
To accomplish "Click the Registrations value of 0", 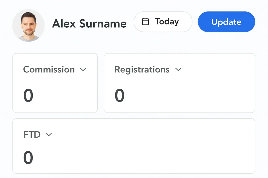I will pos(120,95).
